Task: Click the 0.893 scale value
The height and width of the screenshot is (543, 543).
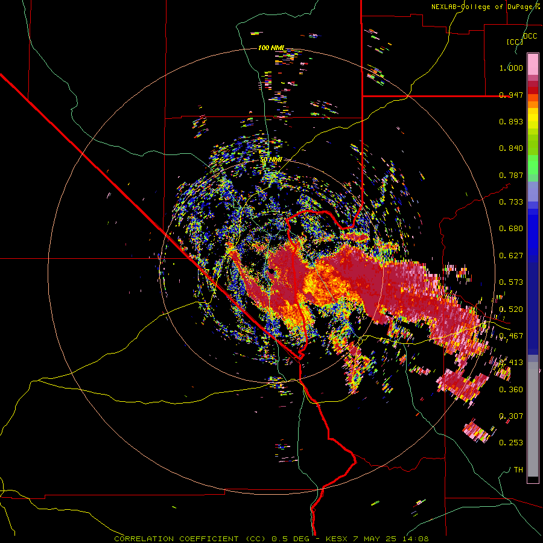Action: point(511,121)
